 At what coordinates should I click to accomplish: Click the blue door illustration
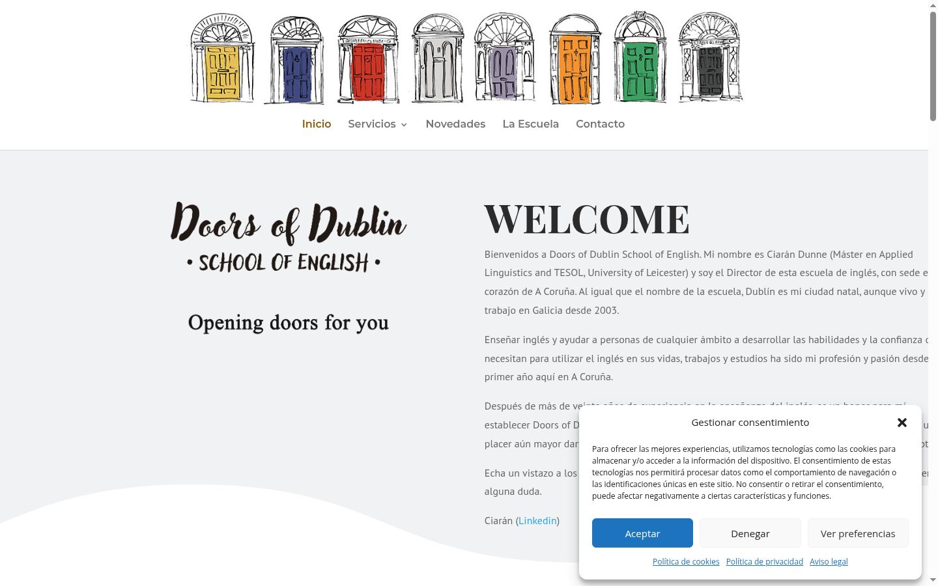294,60
